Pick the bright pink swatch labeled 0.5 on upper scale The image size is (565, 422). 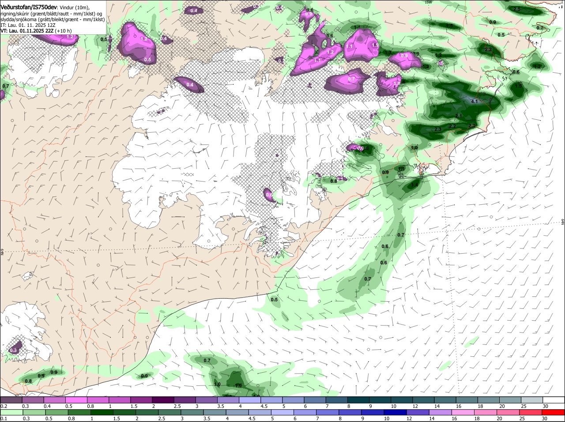[x=77, y=400]
